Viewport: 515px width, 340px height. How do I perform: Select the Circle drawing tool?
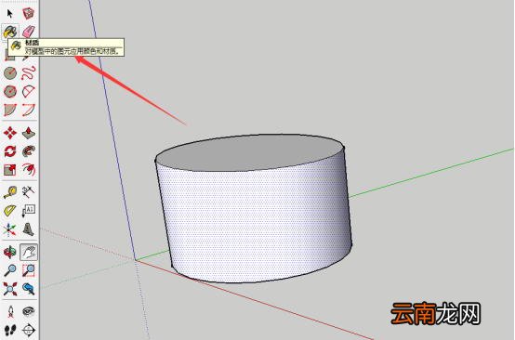tap(10, 72)
